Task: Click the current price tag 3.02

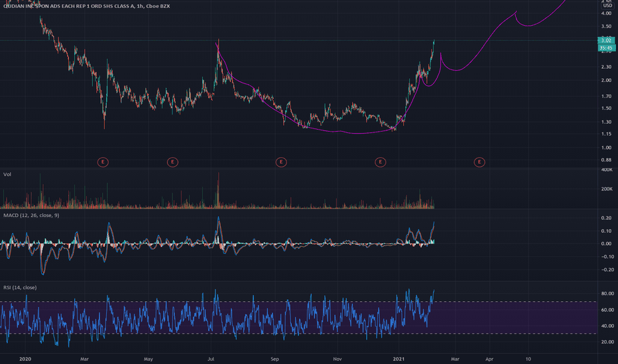Action: [x=606, y=40]
